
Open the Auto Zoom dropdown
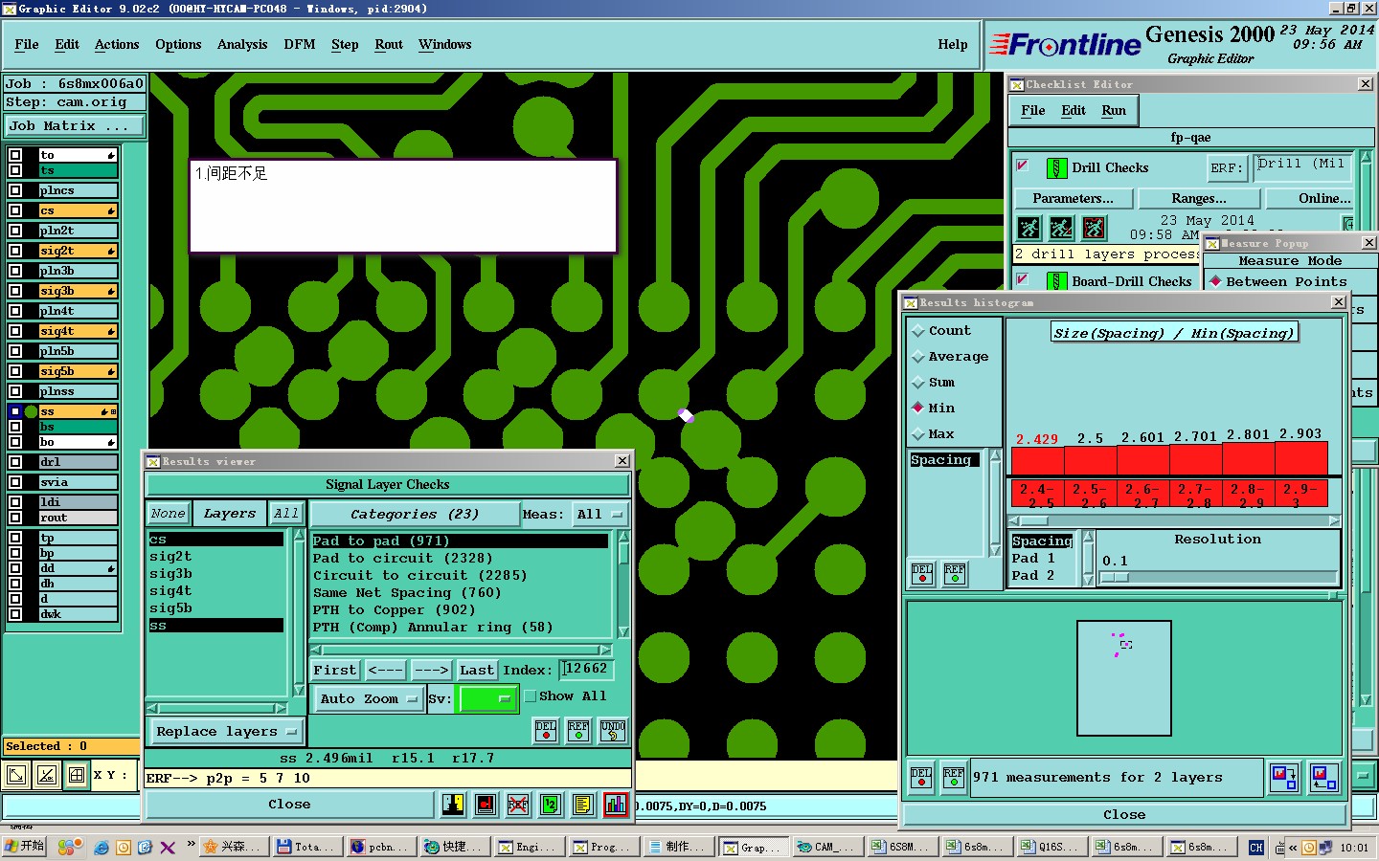pyautogui.click(x=369, y=699)
